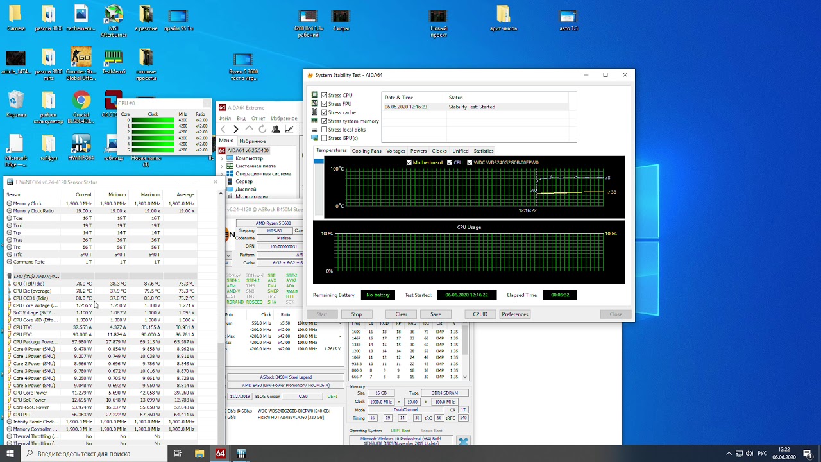
Task: Uncheck Stress cache checkbox
Action: tap(324, 112)
